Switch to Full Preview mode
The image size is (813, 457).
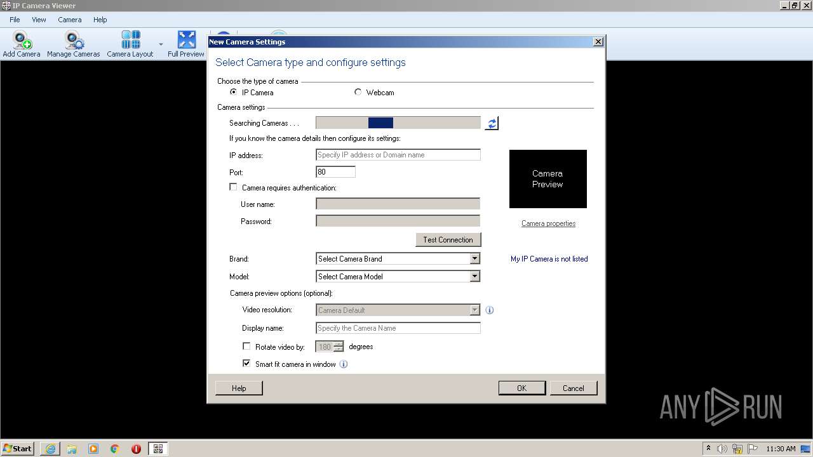pos(186,44)
